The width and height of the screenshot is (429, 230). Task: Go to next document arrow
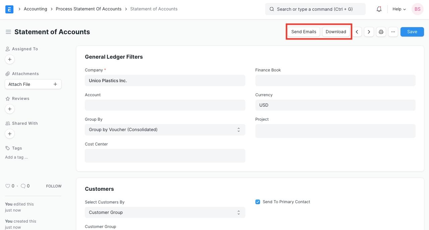(x=369, y=32)
